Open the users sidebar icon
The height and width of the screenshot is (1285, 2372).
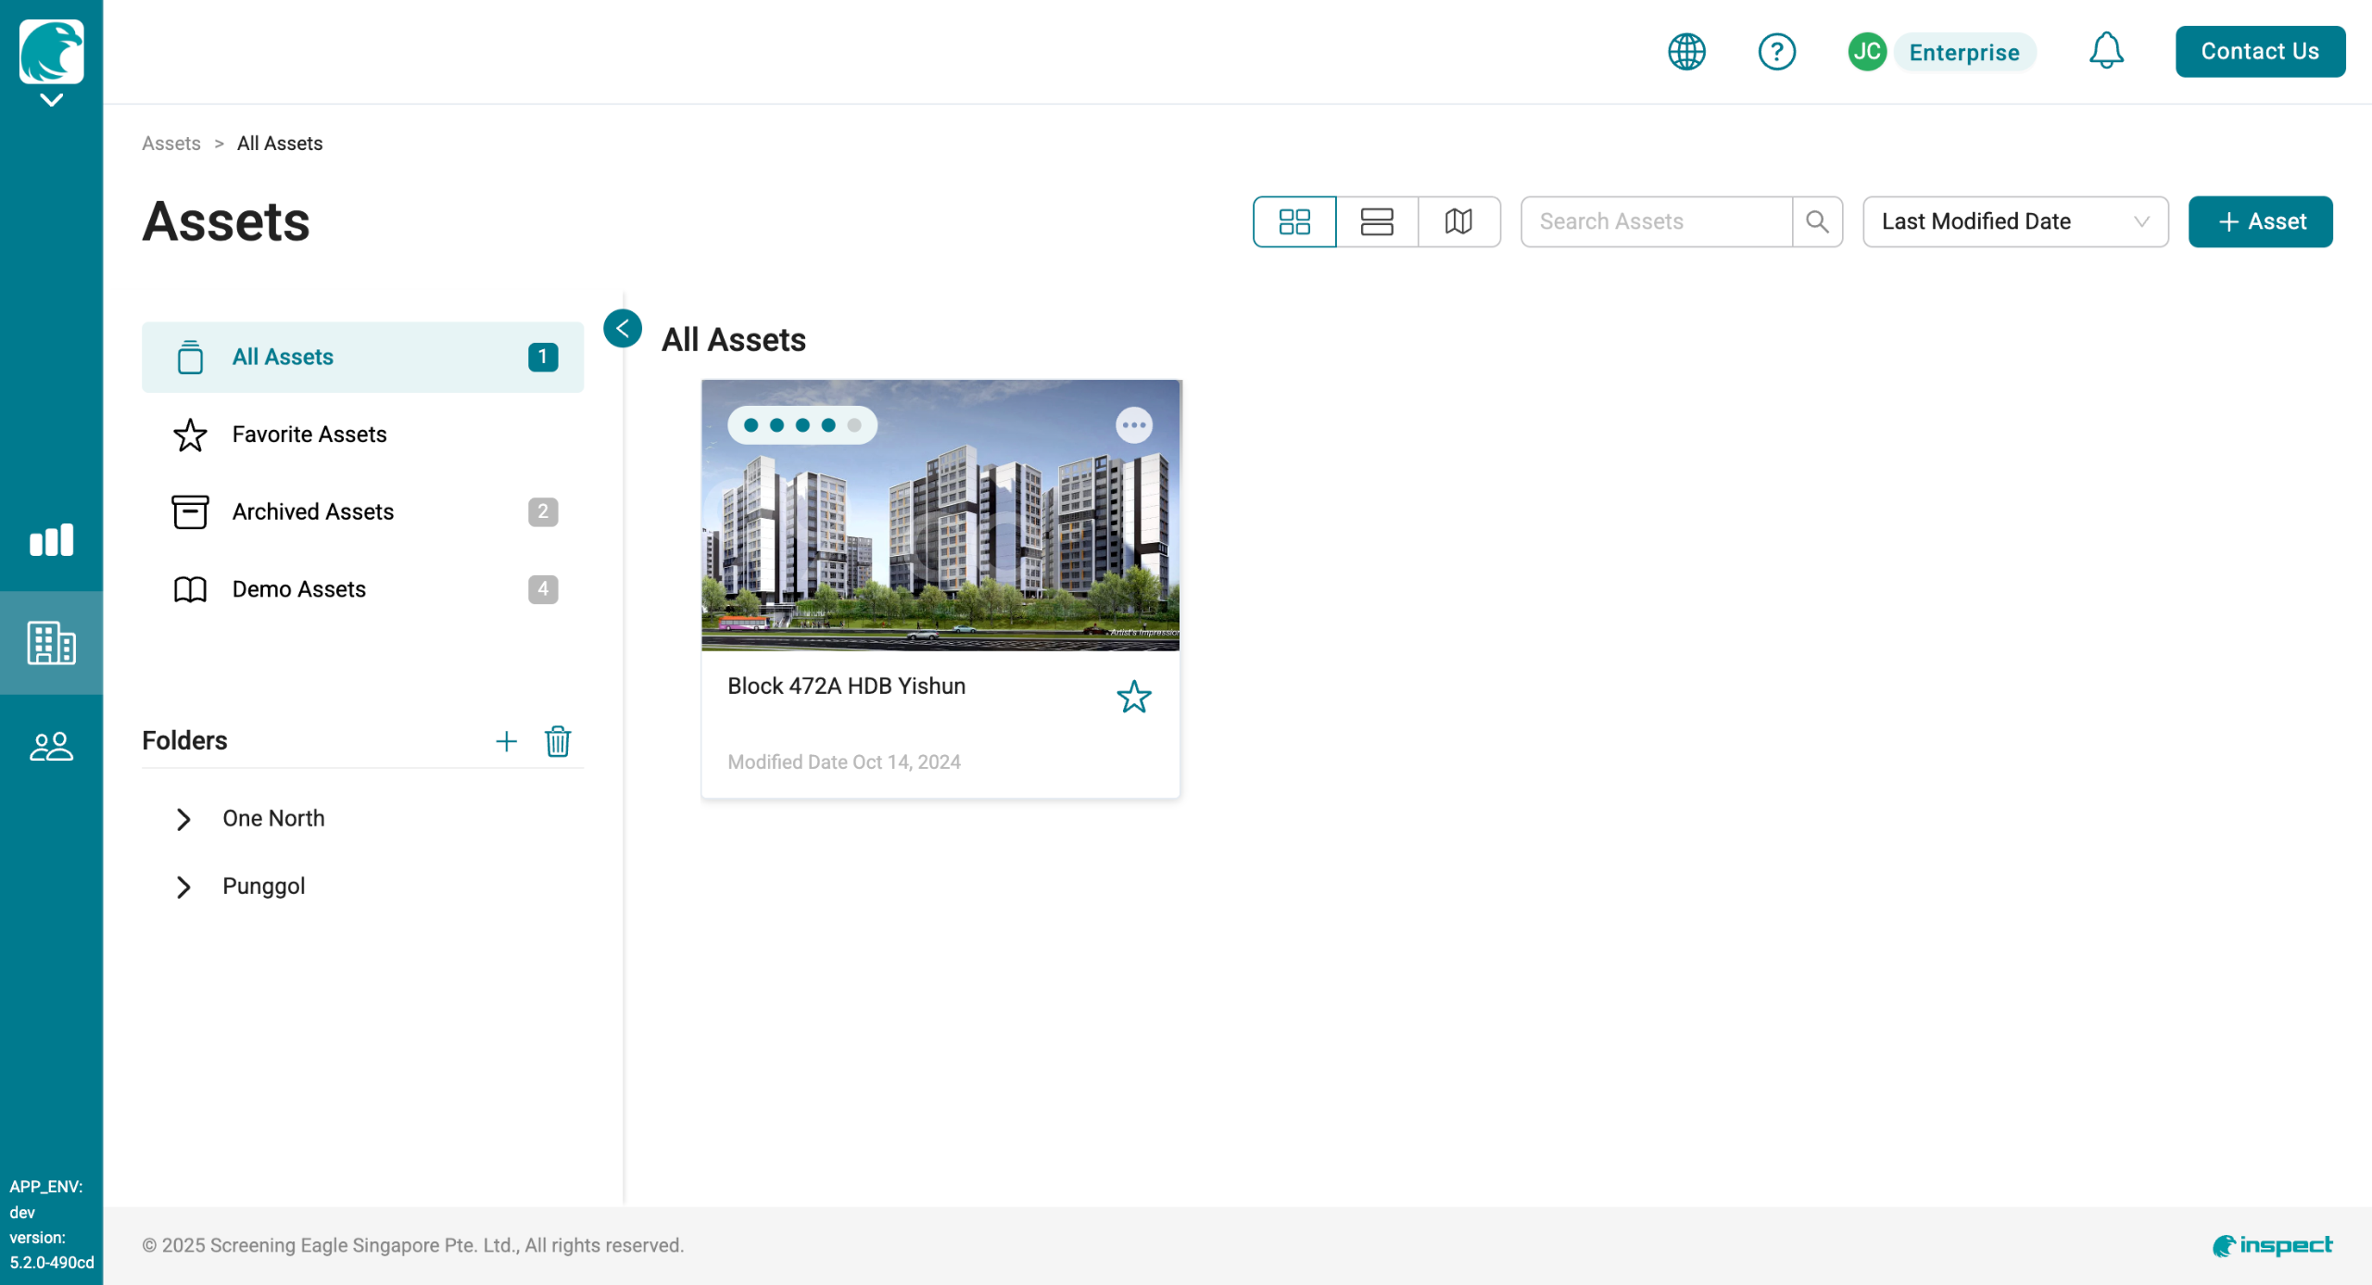pos(51,747)
